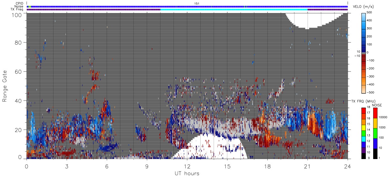
Task: Click the 'Range Gate' axis title
Action: coord(5,86)
